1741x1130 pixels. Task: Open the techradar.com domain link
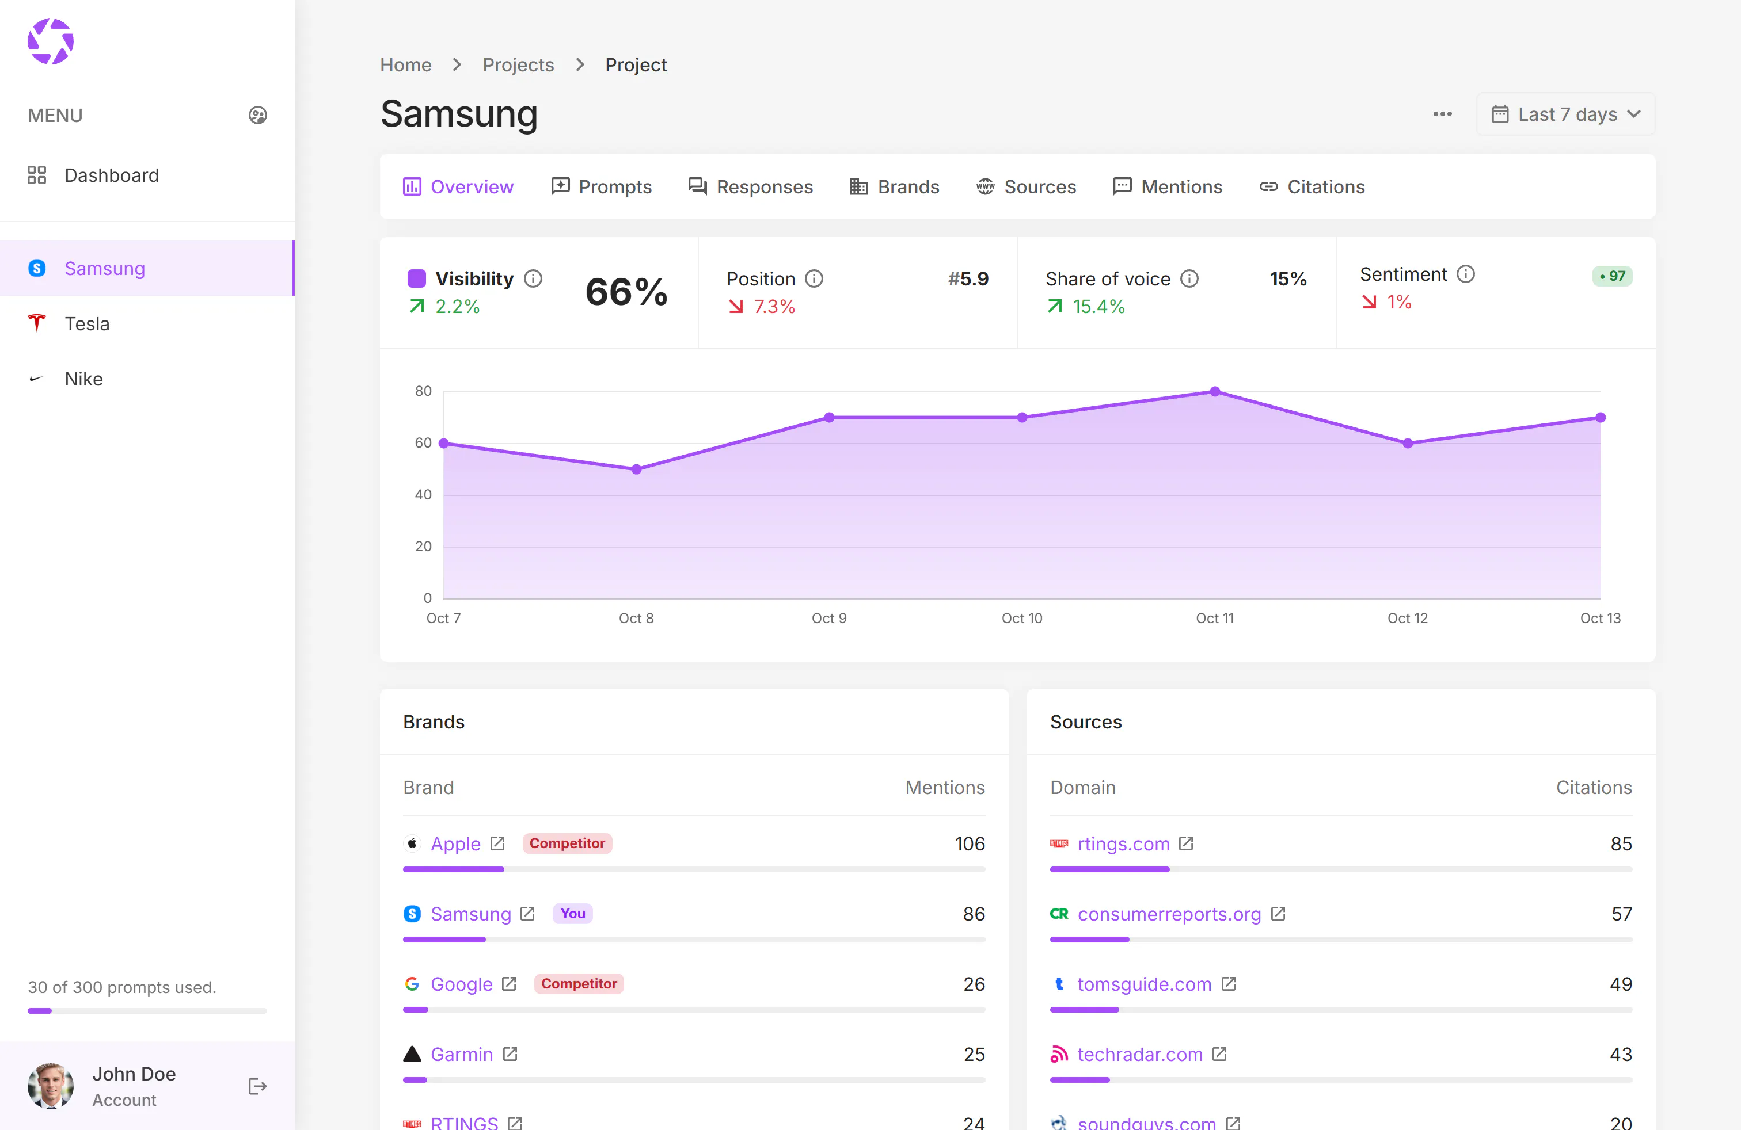point(1140,1054)
